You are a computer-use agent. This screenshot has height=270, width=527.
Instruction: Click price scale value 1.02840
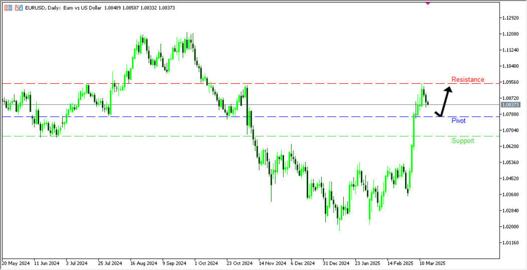[x=510, y=210]
